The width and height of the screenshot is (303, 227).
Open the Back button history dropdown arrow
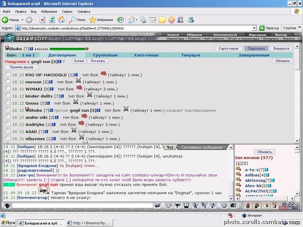click(22, 20)
